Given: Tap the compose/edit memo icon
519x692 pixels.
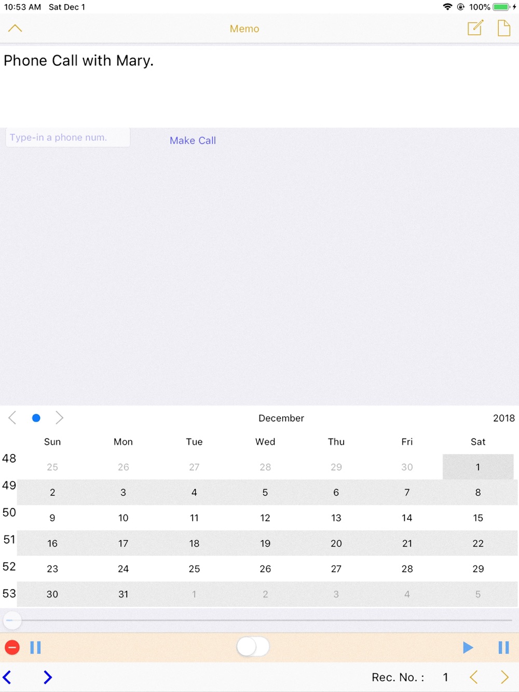Looking at the screenshot, I should 475,27.
